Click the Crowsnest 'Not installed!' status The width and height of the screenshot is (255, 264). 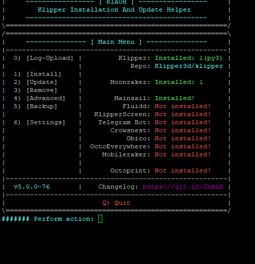pyautogui.click(x=182, y=130)
